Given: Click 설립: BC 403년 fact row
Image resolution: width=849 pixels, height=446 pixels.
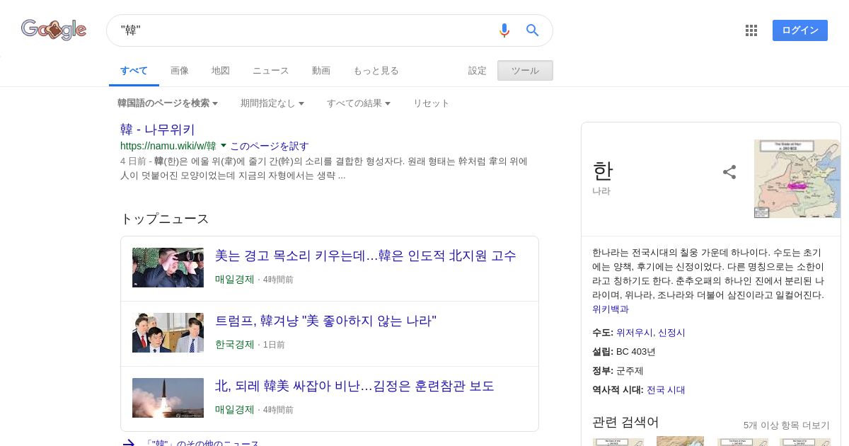Looking at the screenshot, I should tap(624, 352).
